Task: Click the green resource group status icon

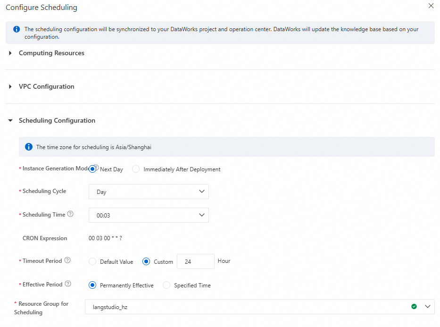Action: [414, 307]
